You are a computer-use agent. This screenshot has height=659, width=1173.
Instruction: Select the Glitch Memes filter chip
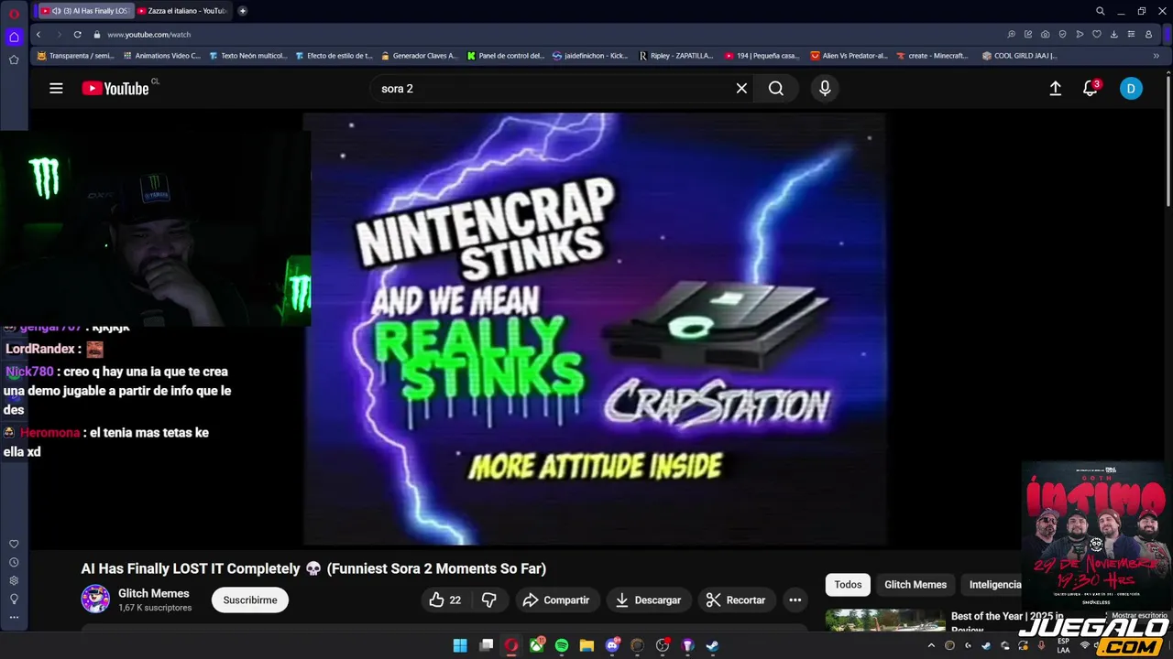click(915, 585)
